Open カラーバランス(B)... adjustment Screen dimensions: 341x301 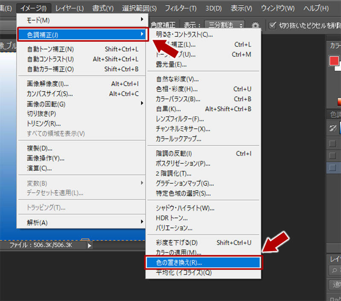[203, 99]
